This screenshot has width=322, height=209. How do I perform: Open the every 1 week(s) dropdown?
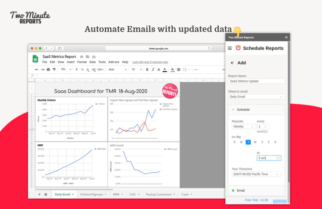click(263, 127)
